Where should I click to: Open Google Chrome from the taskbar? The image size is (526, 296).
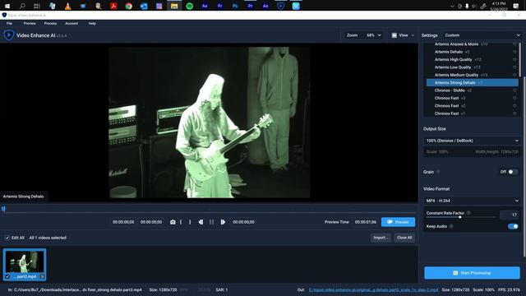[128, 6]
